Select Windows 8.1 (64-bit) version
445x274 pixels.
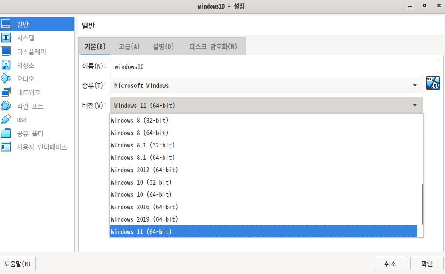tap(263, 158)
